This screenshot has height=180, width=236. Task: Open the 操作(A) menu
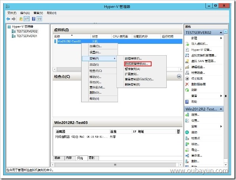25,13
